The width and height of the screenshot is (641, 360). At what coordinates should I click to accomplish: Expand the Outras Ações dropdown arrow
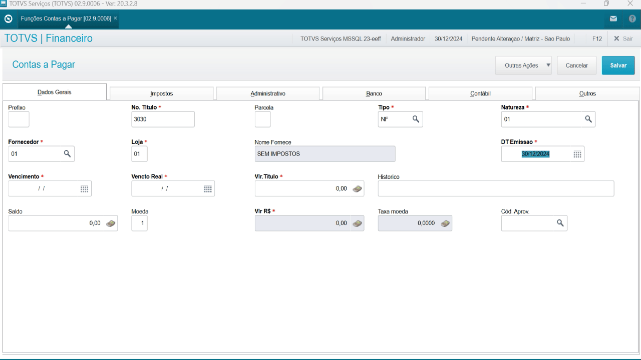(x=548, y=65)
